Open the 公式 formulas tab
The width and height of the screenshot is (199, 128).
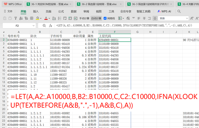tap(61, 12)
